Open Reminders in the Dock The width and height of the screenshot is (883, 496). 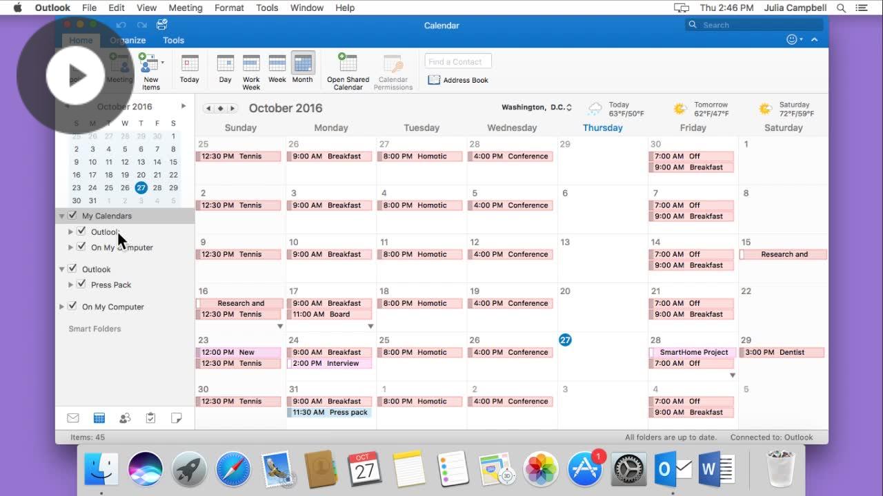(453, 470)
